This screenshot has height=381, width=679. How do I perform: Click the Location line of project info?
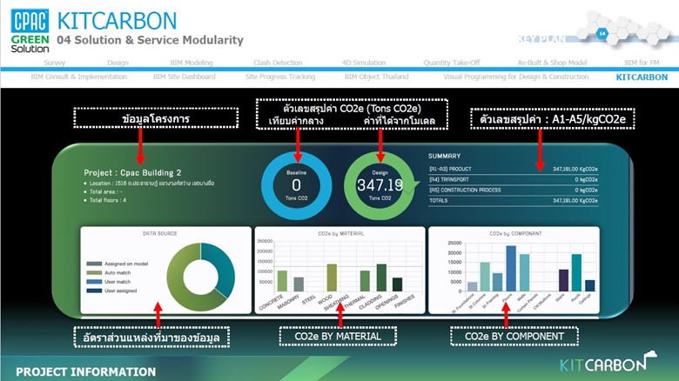[x=151, y=184]
